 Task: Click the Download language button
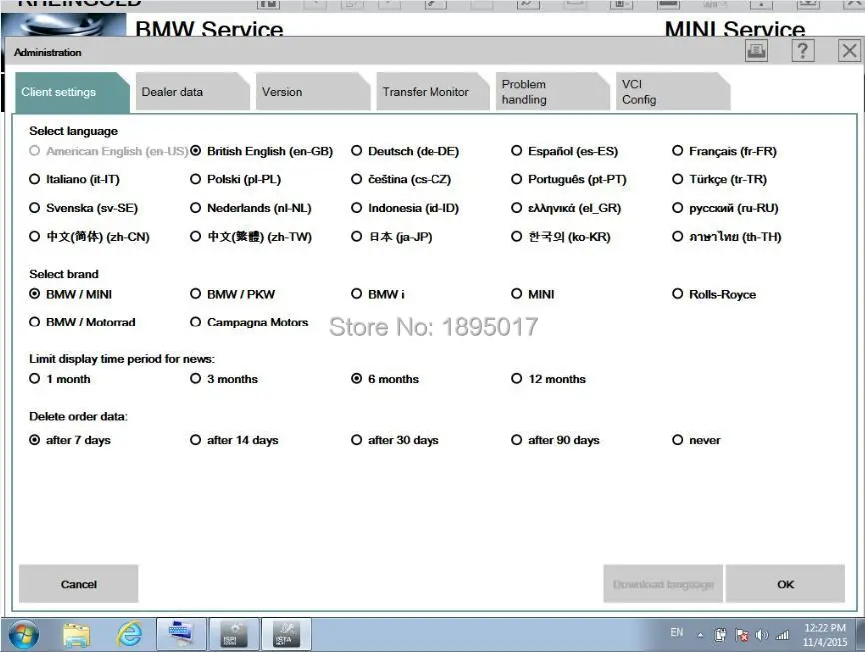663,584
